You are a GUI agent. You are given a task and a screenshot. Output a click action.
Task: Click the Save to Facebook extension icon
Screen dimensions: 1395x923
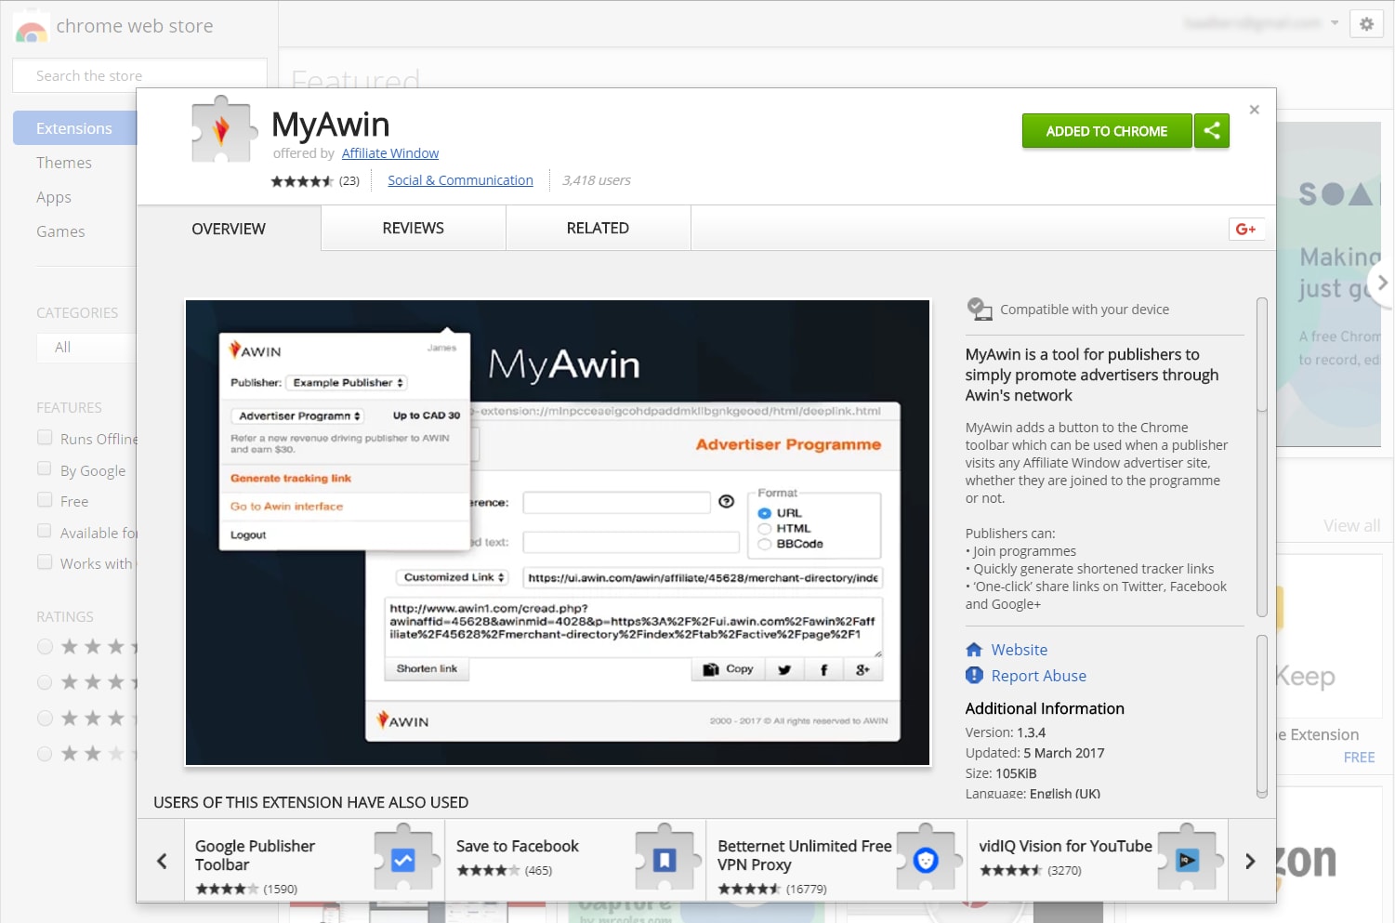[x=665, y=860]
